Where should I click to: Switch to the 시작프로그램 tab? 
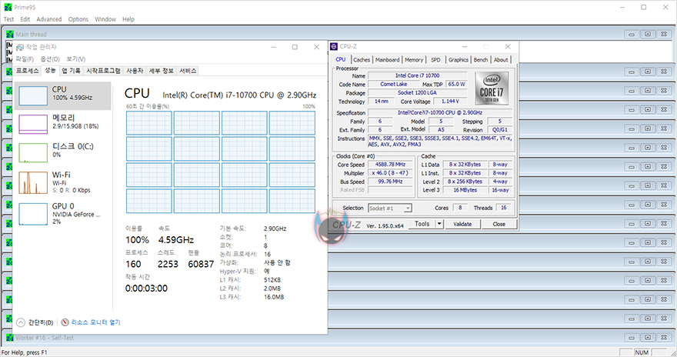(x=103, y=71)
